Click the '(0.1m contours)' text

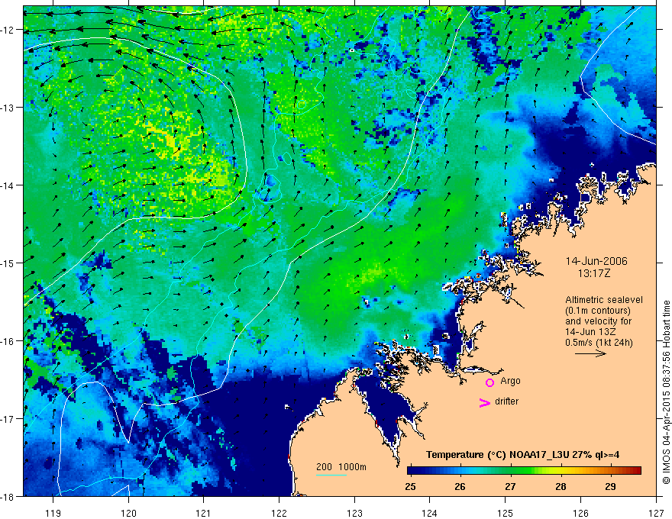[x=598, y=311]
